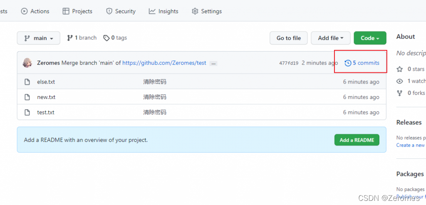View the 0 tags link

[115, 38]
